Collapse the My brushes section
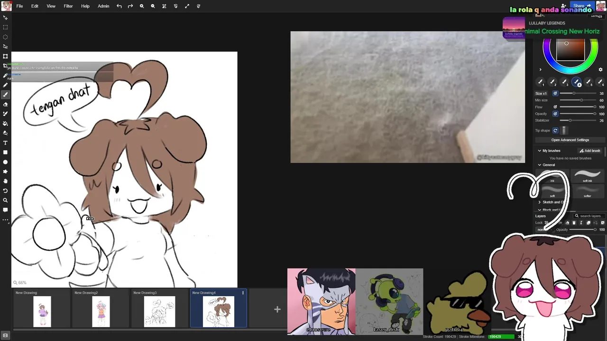This screenshot has width=607, height=341. pos(540,151)
